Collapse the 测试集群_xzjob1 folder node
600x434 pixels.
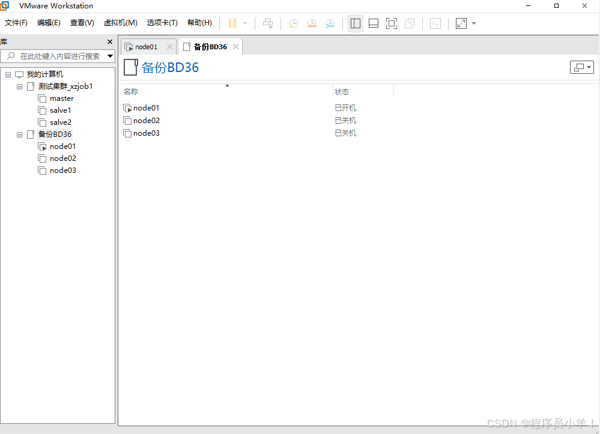pos(19,87)
